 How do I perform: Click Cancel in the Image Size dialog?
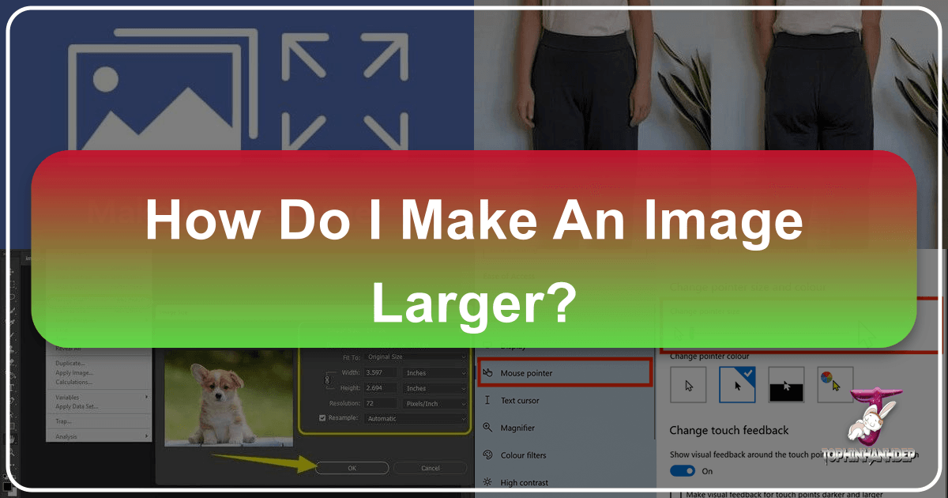tap(431, 467)
